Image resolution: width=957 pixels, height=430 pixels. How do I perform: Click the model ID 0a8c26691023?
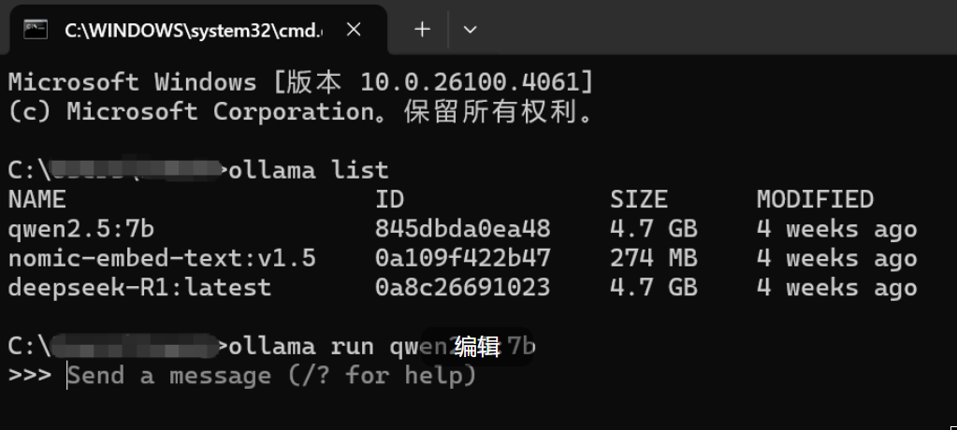pyautogui.click(x=462, y=287)
